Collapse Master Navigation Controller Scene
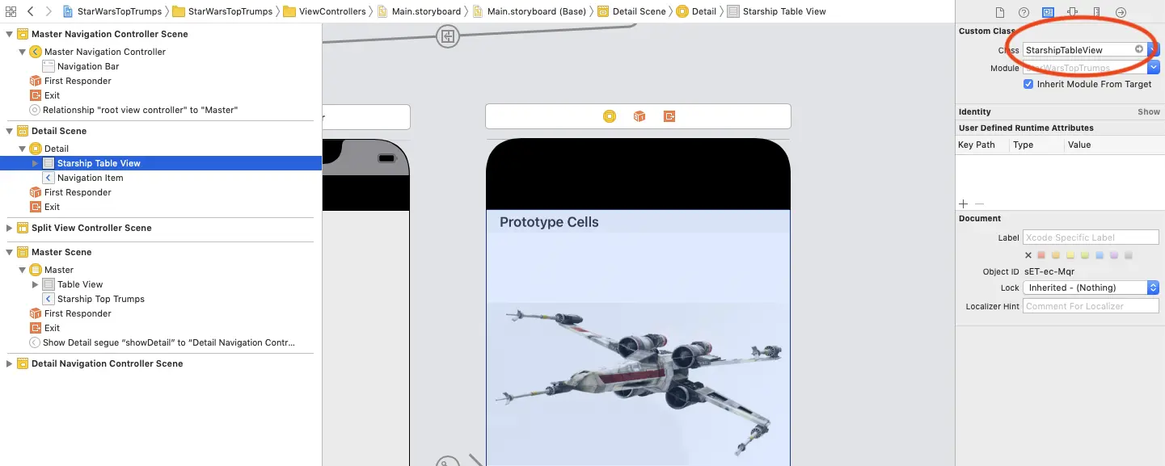1165x466 pixels. [x=10, y=34]
